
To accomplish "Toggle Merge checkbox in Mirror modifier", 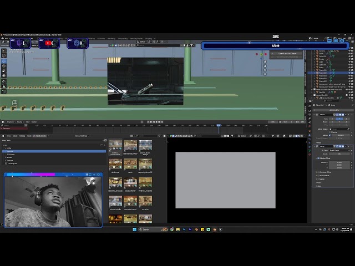I will pyautogui.click(x=330, y=135).
